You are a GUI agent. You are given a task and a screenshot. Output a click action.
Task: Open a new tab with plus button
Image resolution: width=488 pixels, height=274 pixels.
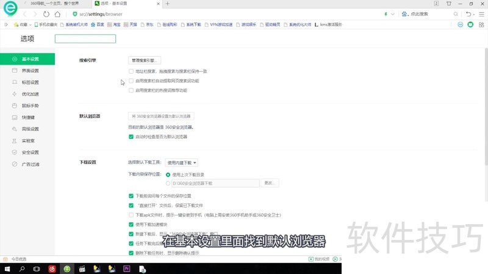tap(167, 4)
